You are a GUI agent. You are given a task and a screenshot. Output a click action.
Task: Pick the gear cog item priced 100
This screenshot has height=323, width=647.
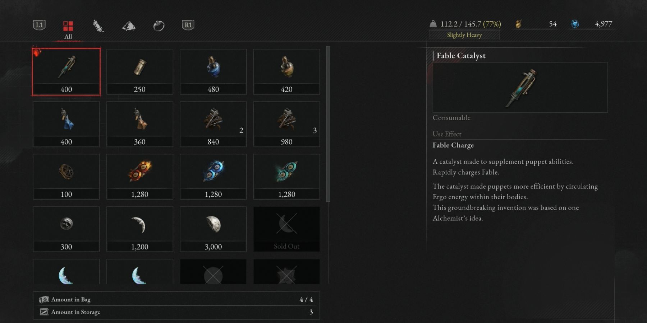(66, 177)
